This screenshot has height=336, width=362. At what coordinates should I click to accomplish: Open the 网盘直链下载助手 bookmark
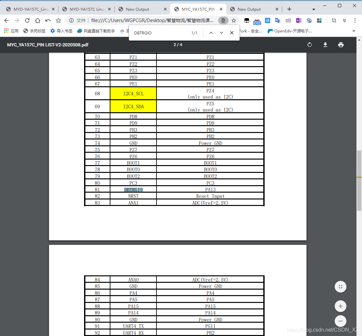tap(96, 31)
